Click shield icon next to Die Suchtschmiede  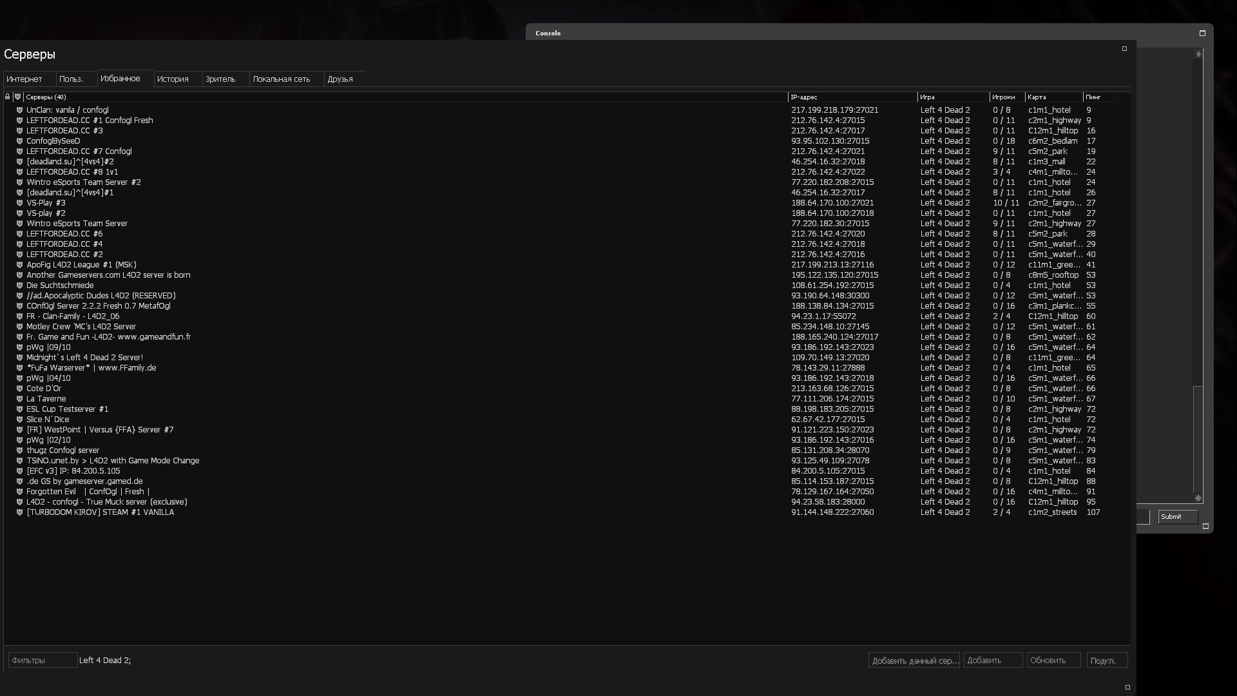pos(19,285)
